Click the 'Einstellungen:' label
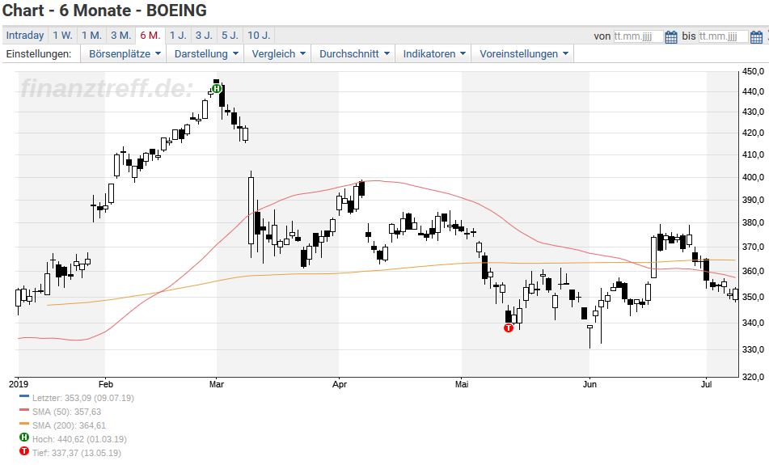This screenshot has height=465, width=769. tap(38, 54)
